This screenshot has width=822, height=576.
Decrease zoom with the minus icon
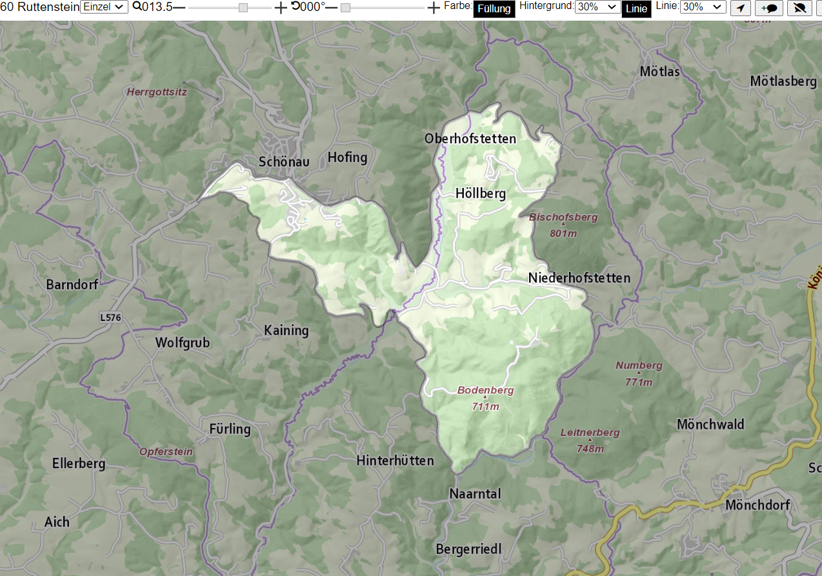pos(179,7)
